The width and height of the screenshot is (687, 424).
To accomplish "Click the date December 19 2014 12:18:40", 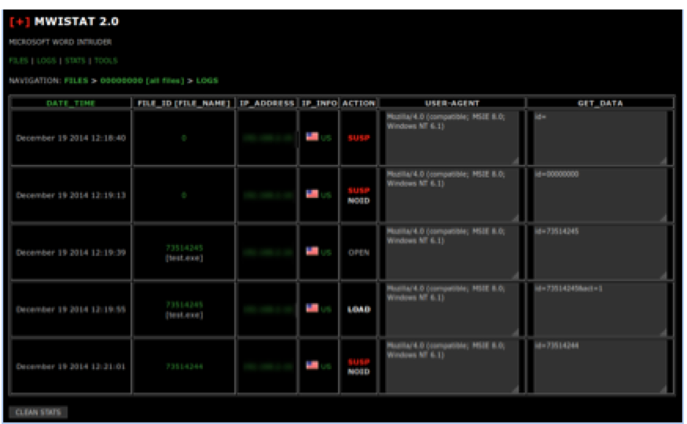I will 71,138.
